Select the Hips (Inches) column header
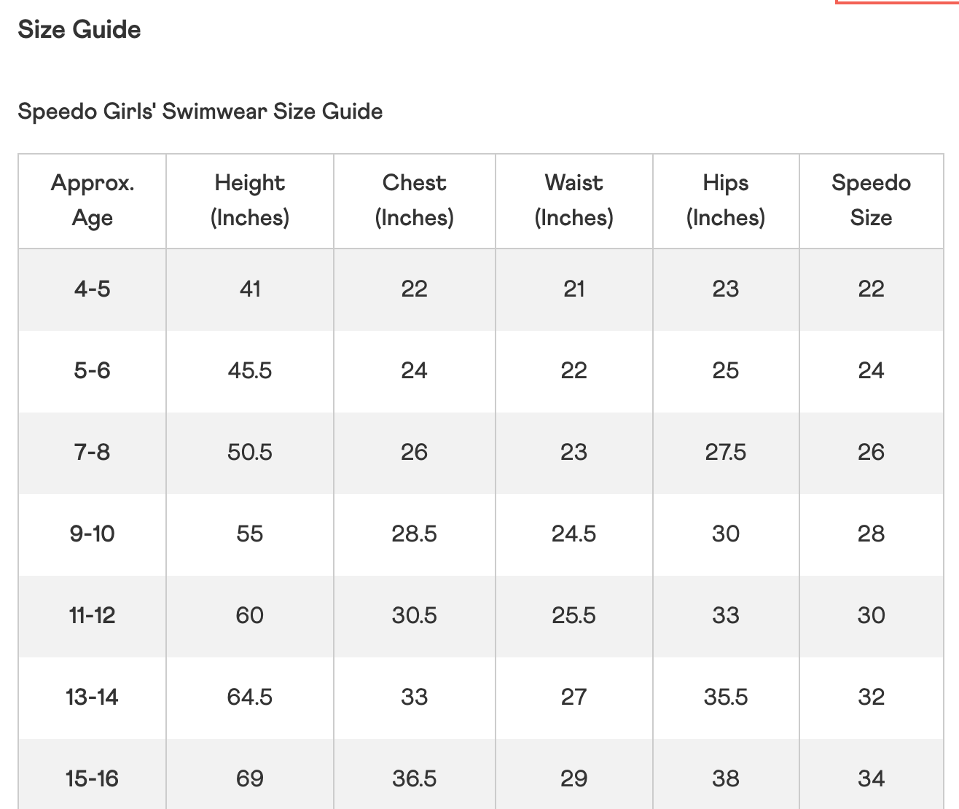Screen dimensions: 959x809 pyautogui.click(x=726, y=200)
